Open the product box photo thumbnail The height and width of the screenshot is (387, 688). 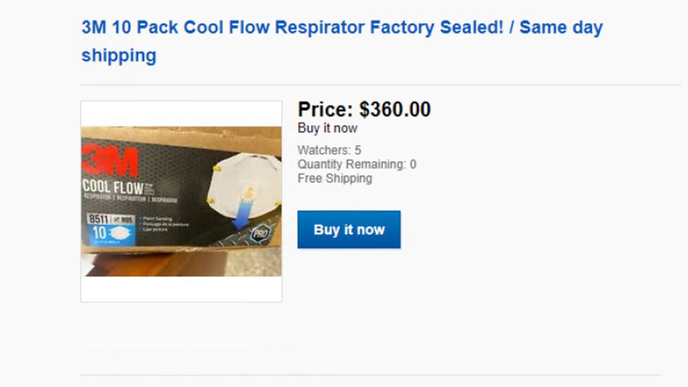(x=181, y=201)
